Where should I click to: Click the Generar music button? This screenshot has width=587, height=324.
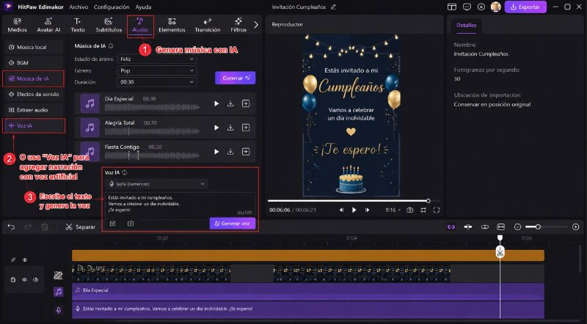[x=235, y=78]
